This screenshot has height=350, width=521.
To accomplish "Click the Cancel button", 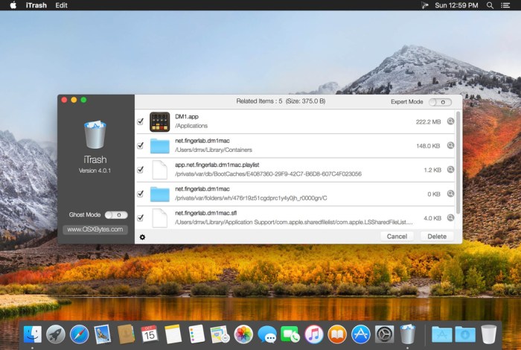I will tap(397, 236).
